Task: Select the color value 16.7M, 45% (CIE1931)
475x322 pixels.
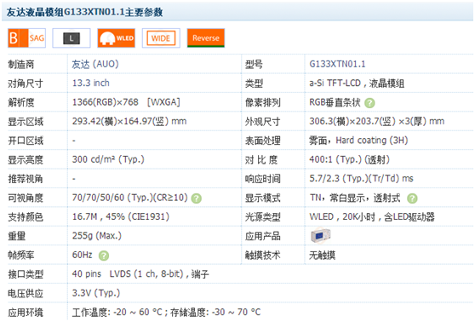Action: (x=121, y=216)
